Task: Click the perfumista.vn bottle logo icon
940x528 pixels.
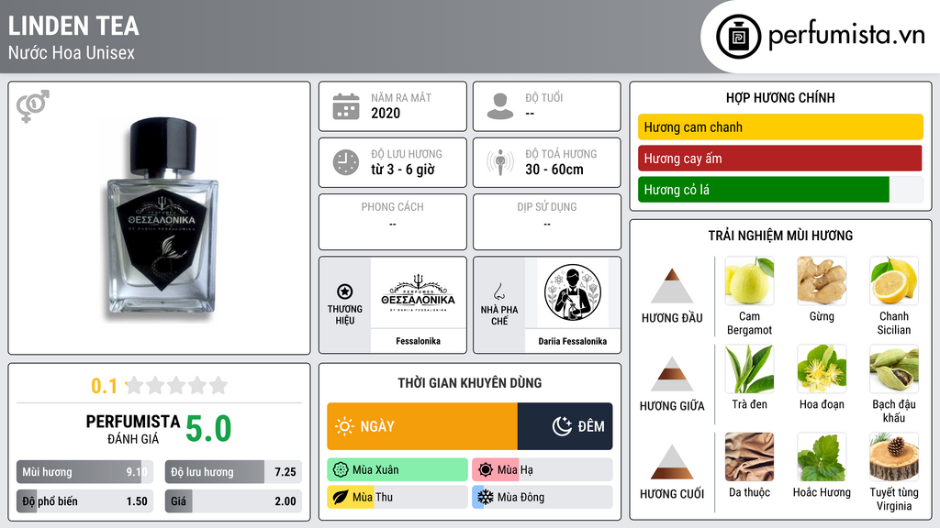Action: click(x=739, y=37)
